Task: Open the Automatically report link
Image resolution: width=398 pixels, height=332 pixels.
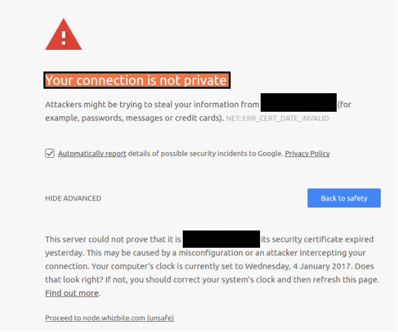Action: (x=92, y=153)
